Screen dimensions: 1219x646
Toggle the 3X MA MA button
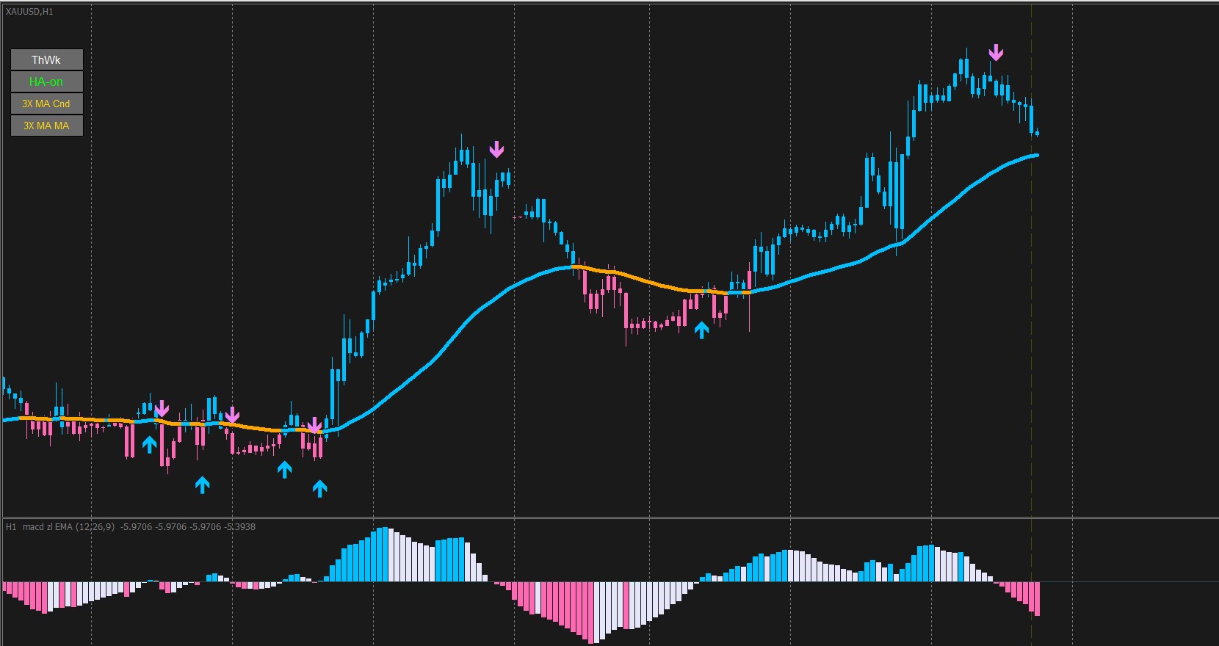click(46, 126)
